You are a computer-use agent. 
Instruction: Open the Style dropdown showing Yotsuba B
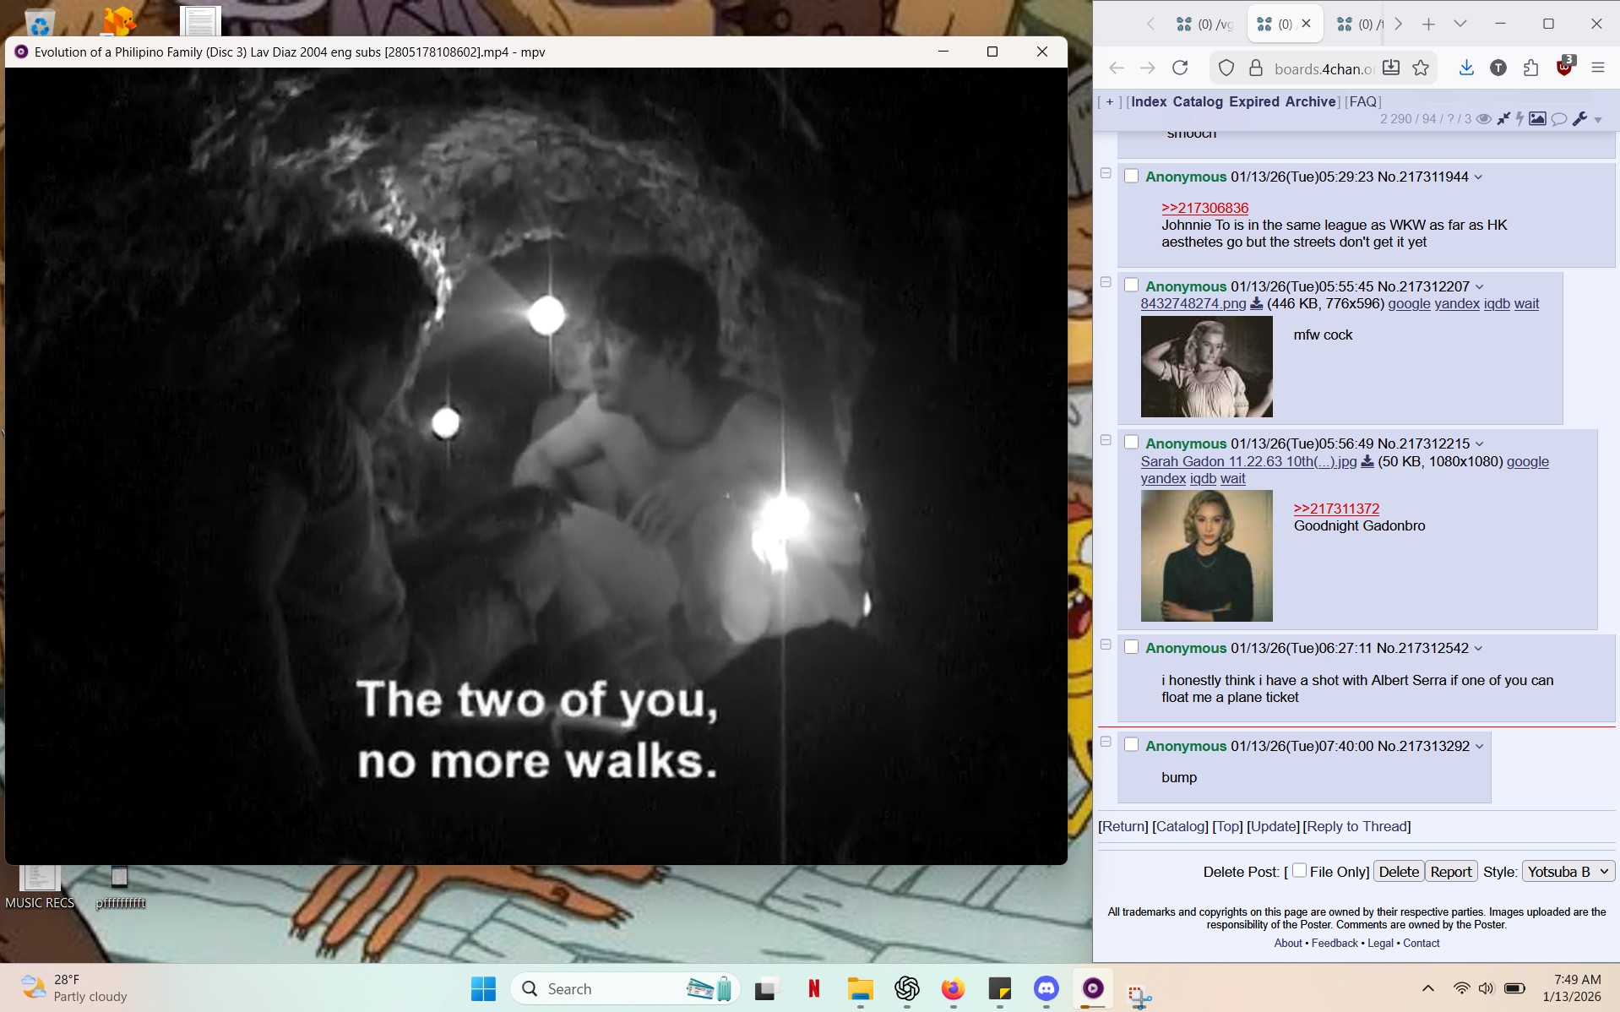tap(1568, 872)
